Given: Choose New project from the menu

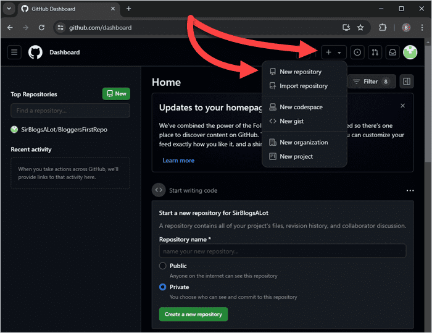Looking at the screenshot, I should (x=304, y=156).
